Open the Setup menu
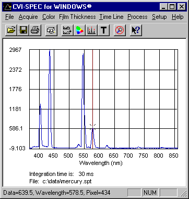The height and width of the screenshot is (199, 189). (x=159, y=17)
